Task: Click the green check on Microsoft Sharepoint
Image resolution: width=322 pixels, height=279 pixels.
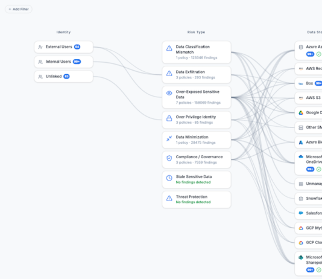Action: [x=319, y=270]
